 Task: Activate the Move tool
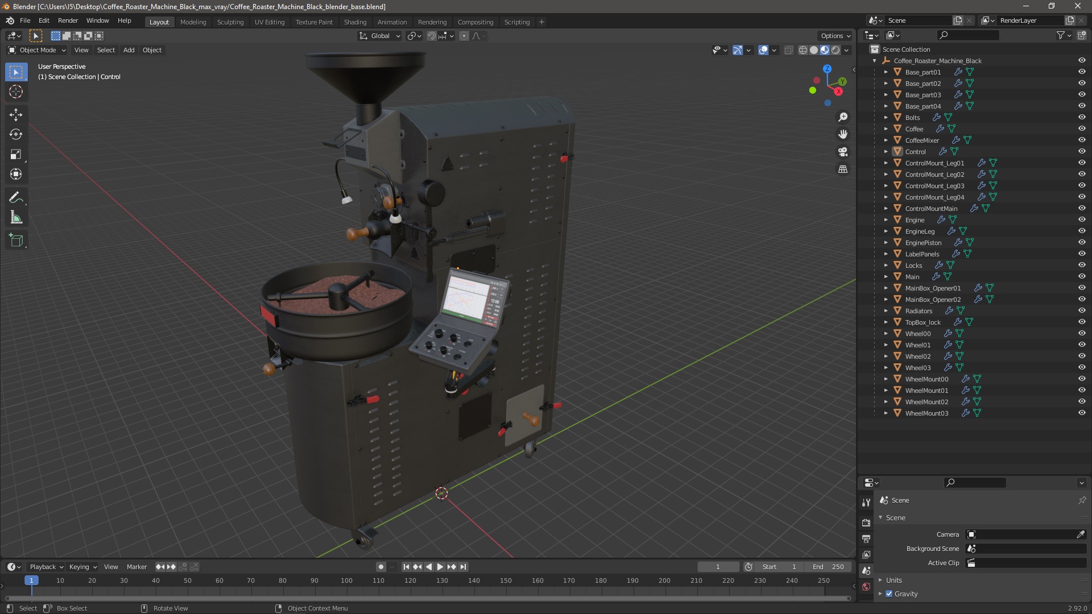pos(16,114)
